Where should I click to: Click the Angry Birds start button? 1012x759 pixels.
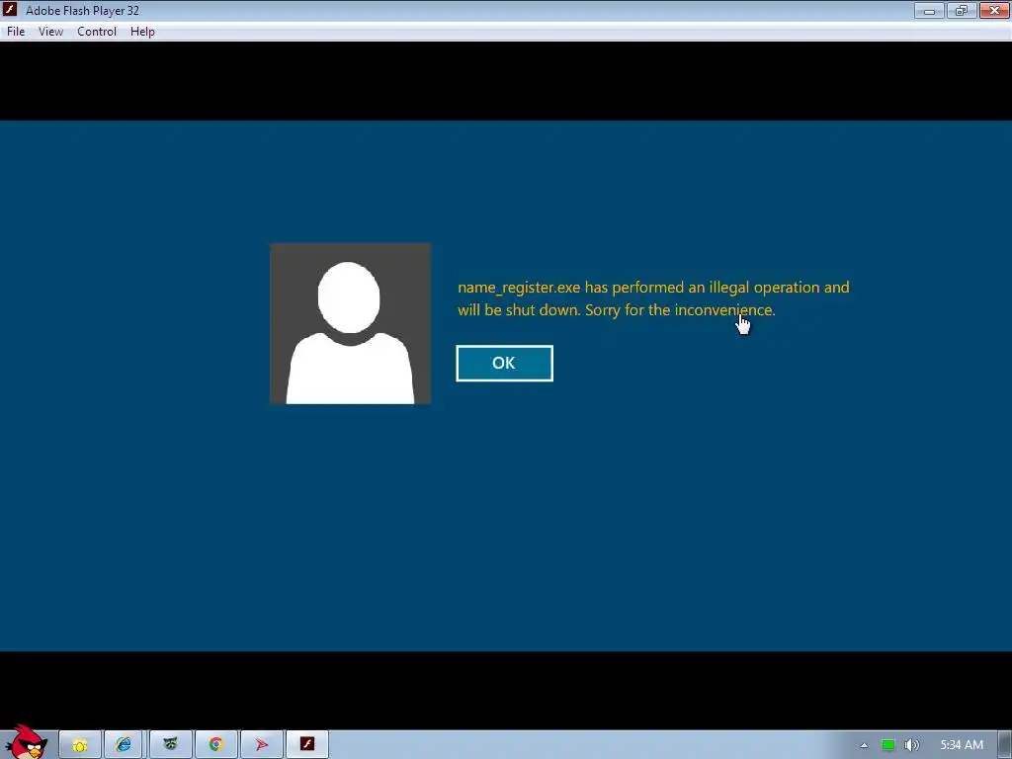pos(26,742)
